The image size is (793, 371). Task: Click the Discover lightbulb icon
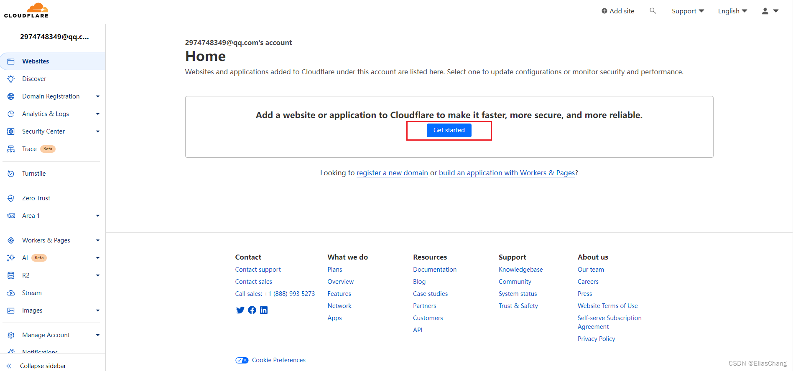tap(11, 79)
